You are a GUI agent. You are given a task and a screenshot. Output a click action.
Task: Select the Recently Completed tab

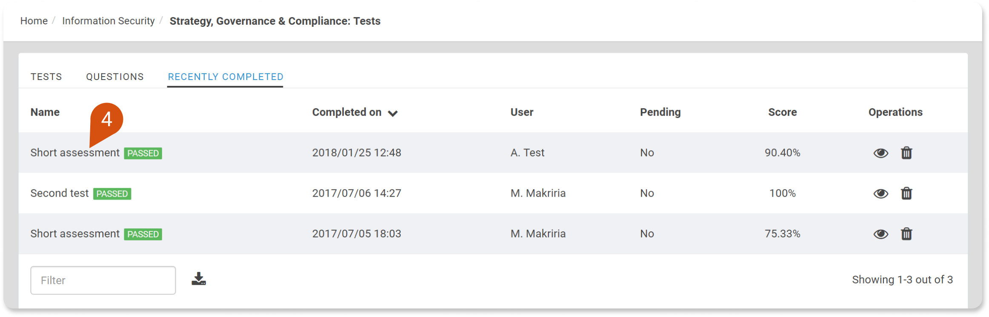pyautogui.click(x=226, y=77)
